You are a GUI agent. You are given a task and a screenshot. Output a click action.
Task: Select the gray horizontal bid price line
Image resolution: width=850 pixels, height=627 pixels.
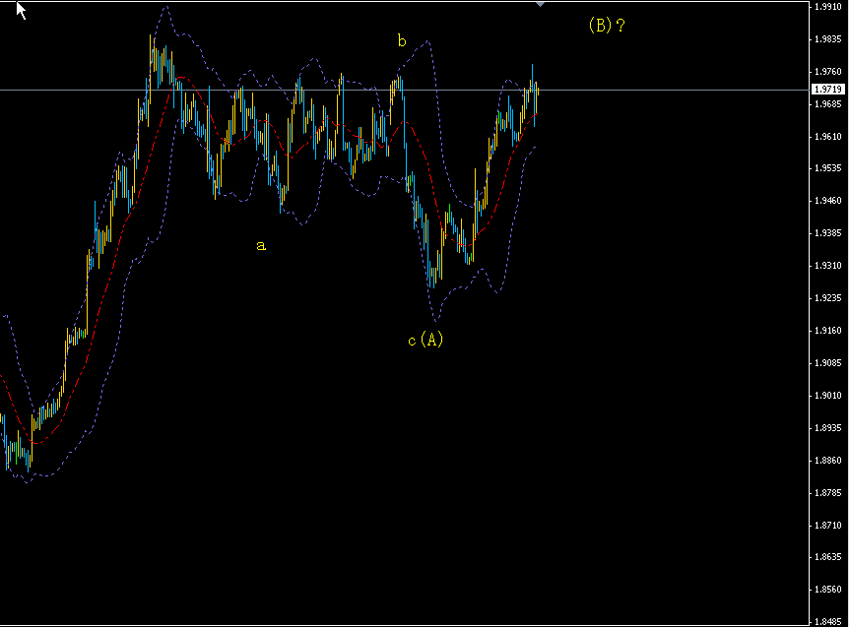[x=405, y=90]
